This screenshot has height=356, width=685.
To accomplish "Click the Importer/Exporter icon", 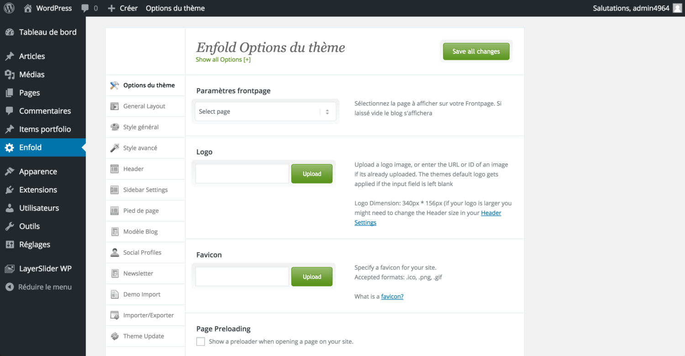I will (115, 315).
